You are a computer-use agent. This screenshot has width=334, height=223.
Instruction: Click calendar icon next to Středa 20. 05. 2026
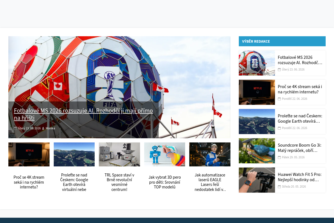click(x=279, y=187)
